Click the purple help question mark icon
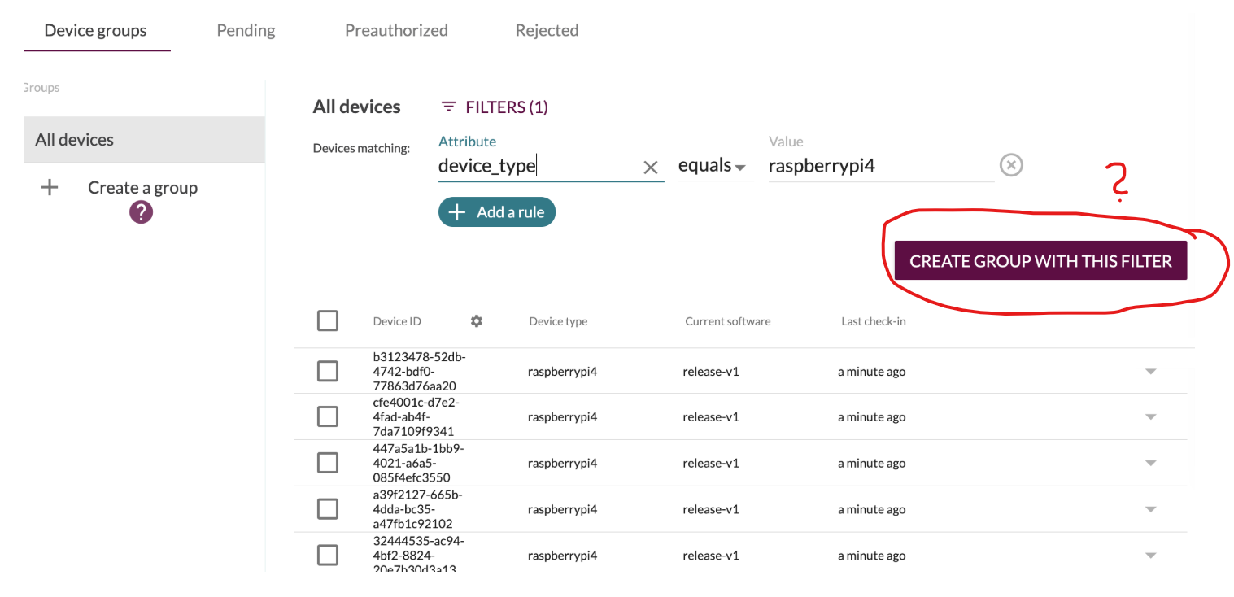This screenshot has height=597, width=1234. 141,213
